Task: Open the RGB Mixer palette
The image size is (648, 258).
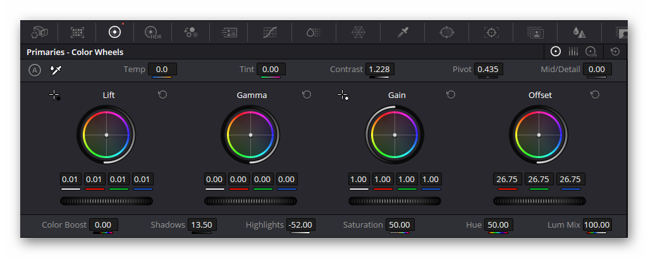Action: point(191,32)
